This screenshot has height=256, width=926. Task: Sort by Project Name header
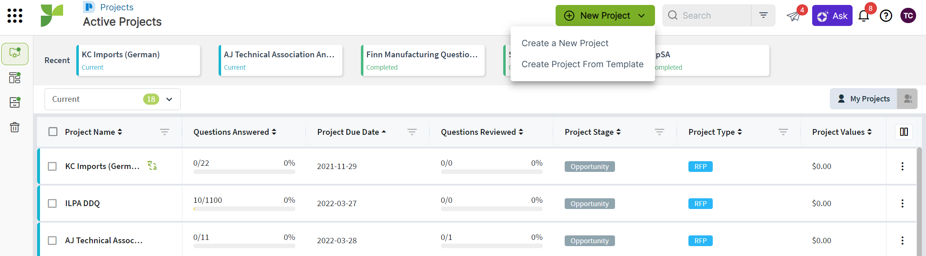pos(94,132)
